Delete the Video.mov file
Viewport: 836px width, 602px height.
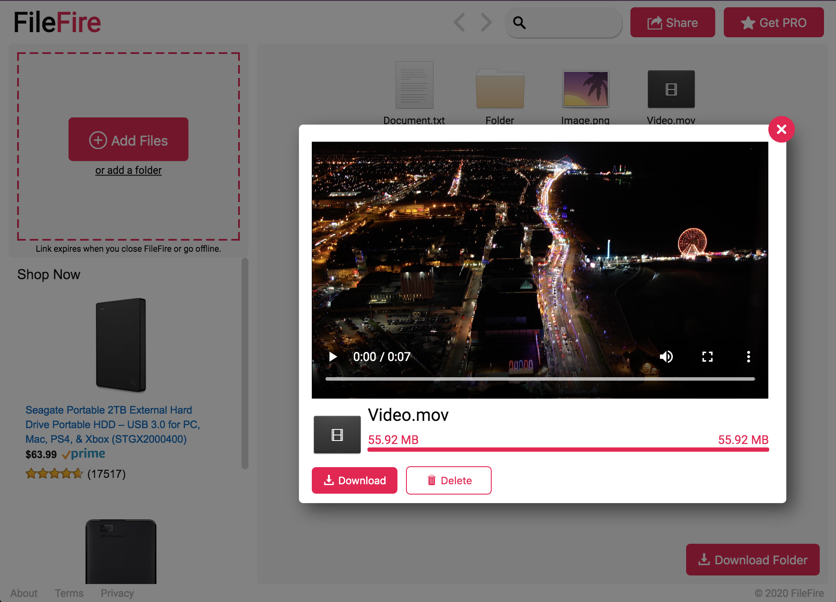coord(448,480)
